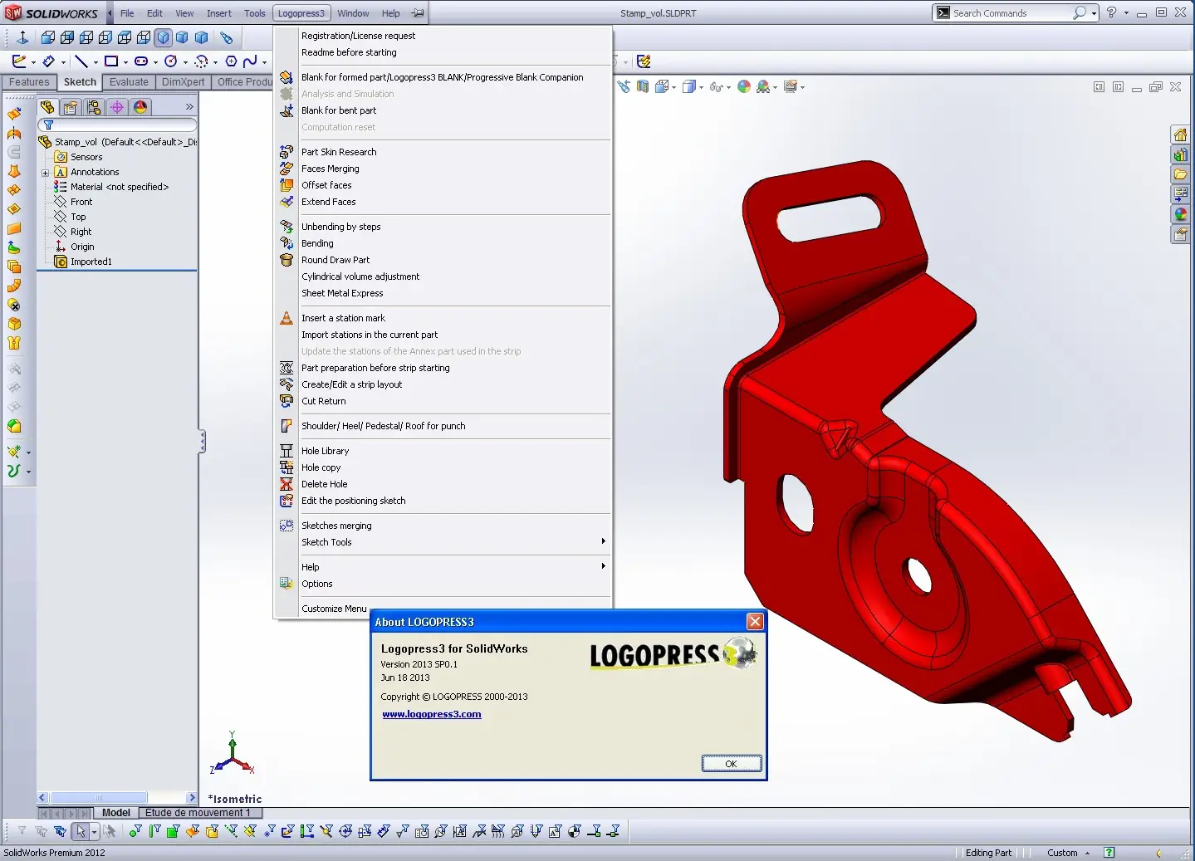This screenshot has height=861, width=1195.
Task: Expand the manager pane tabs chevron
Action: point(189,107)
